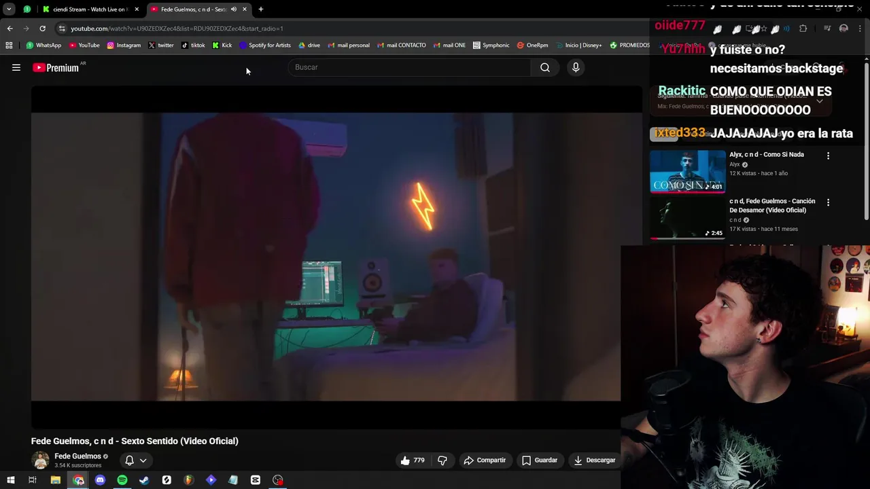Image resolution: width=870 pixels, height=489 pixels.
Task: Open the Chrome profile avatar
Action: point(844,29)
